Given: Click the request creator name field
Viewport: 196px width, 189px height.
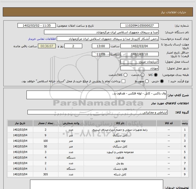Looking at the screenshot, I should click(x=108, y=39).
